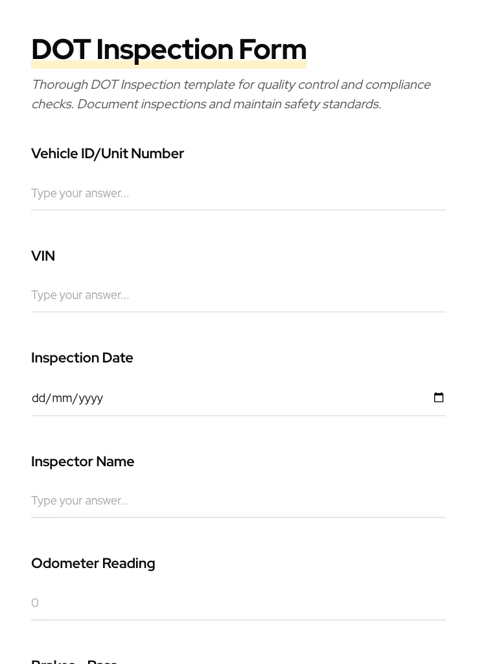Click the mm segment of Inspection Date

coord(64,398)
